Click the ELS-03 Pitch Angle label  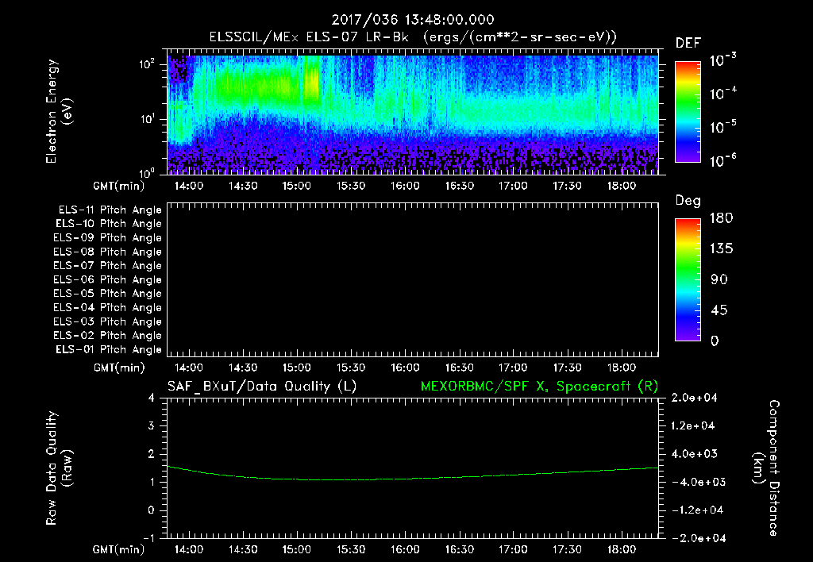(x=107, y=321)
